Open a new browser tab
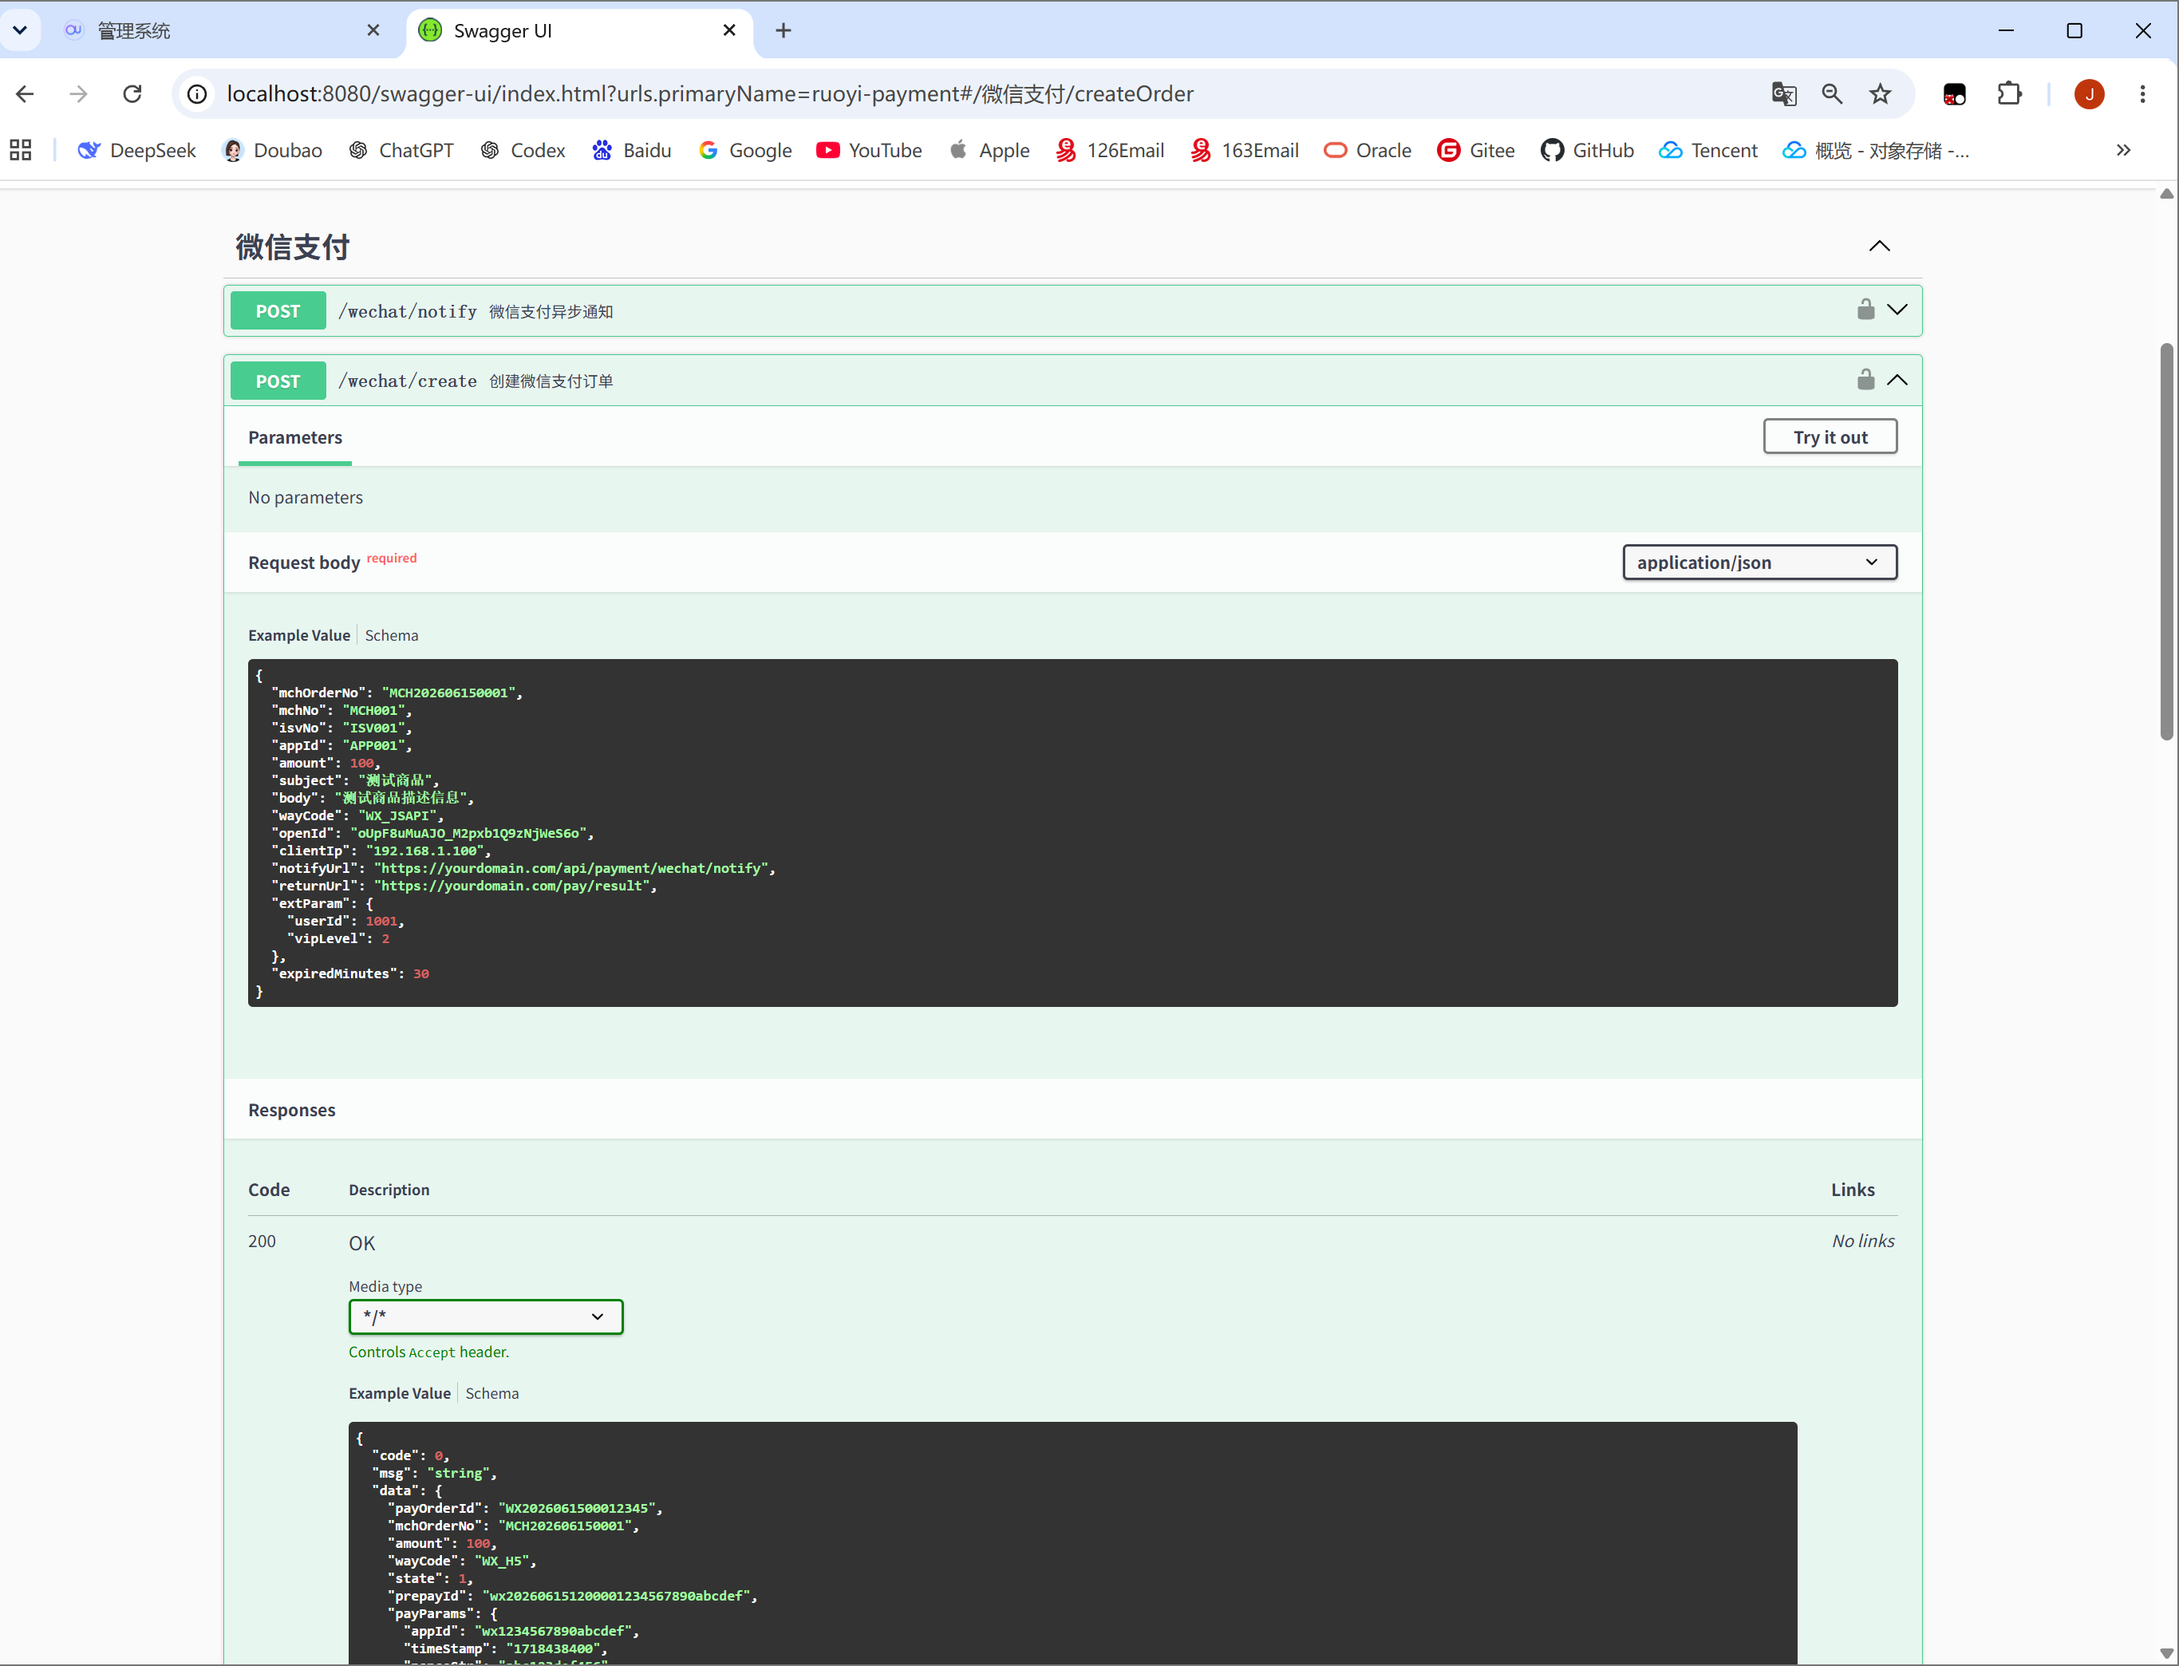The width and height of the screenshot is (2179, 1666). tap(784, 31)
